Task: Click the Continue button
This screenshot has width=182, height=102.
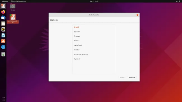Action: pyautogui.click(x=132, y=77)
